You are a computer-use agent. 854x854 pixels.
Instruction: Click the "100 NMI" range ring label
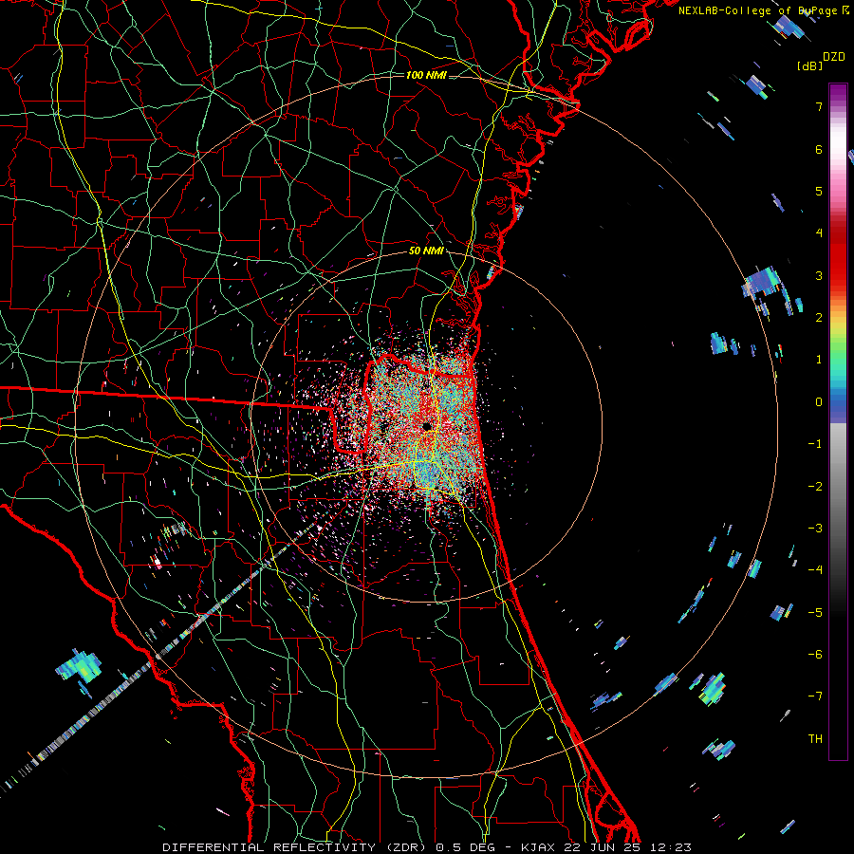point(426,75)
